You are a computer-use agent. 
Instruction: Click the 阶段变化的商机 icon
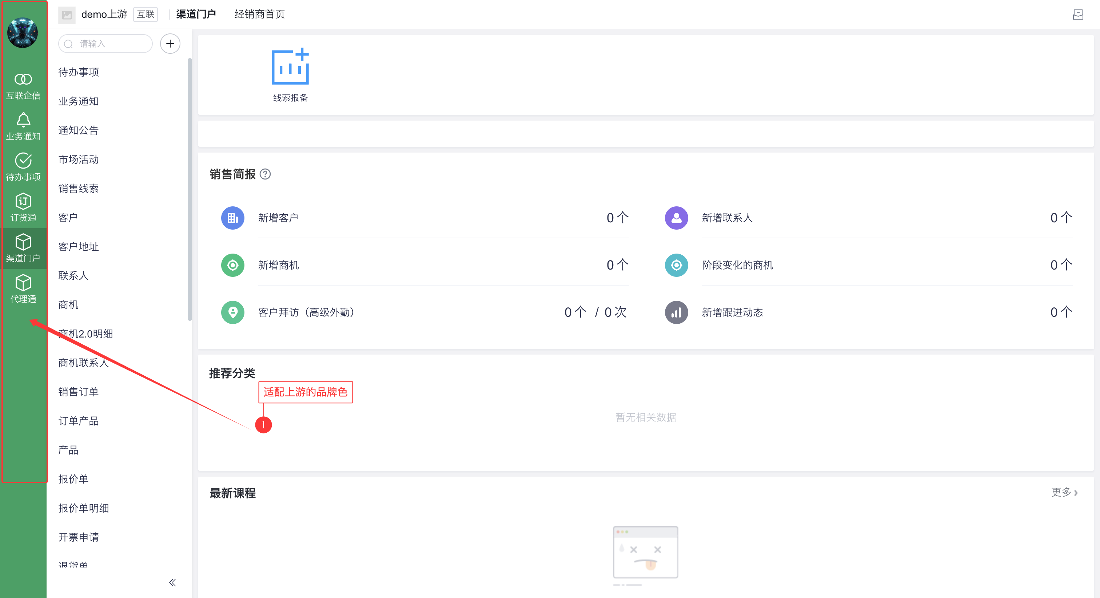(x=676, y=265)
